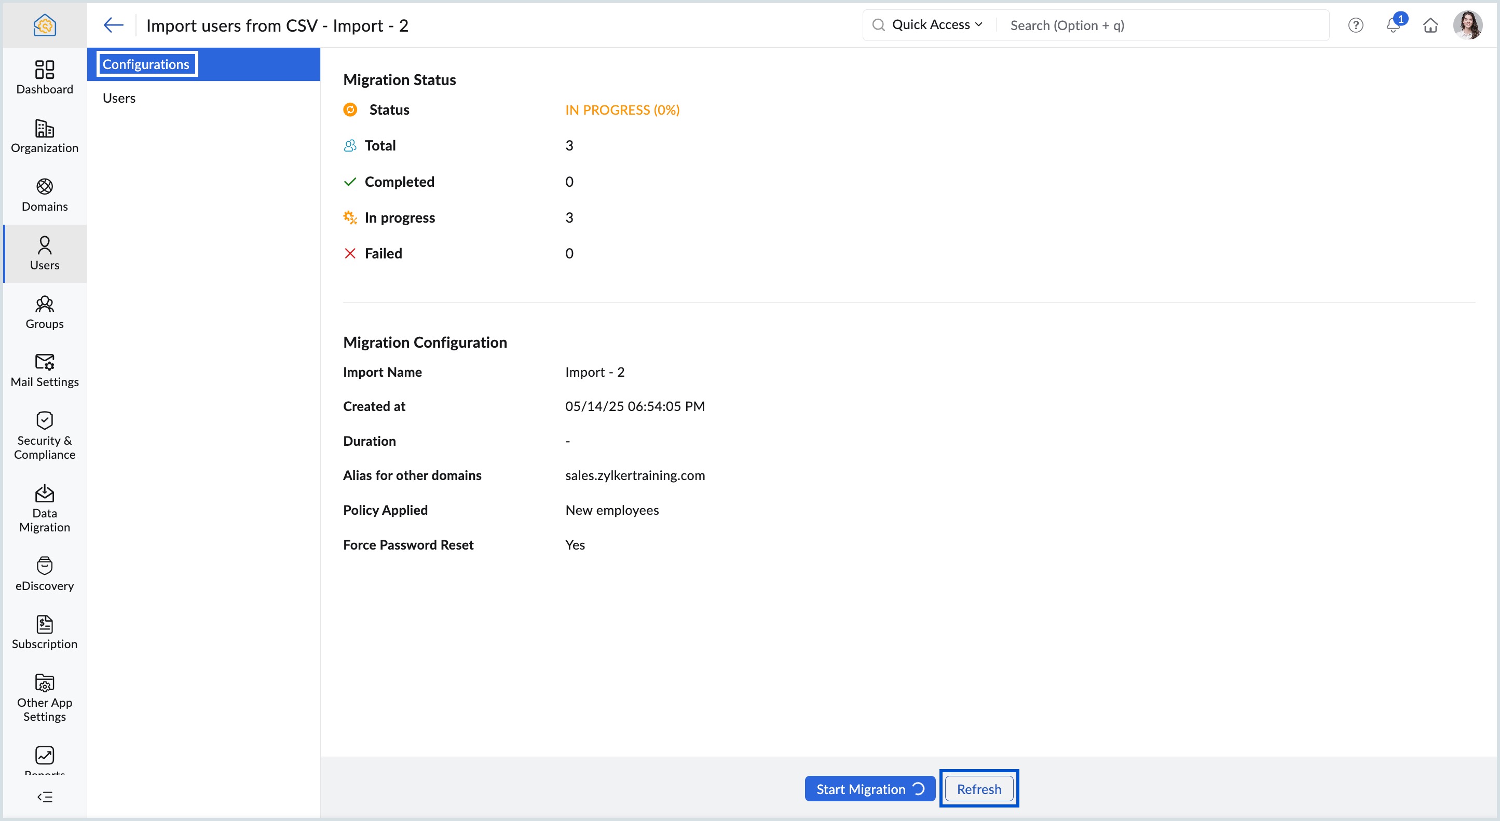
Task: Click the back arrow icon
Action: coord(113,25)
